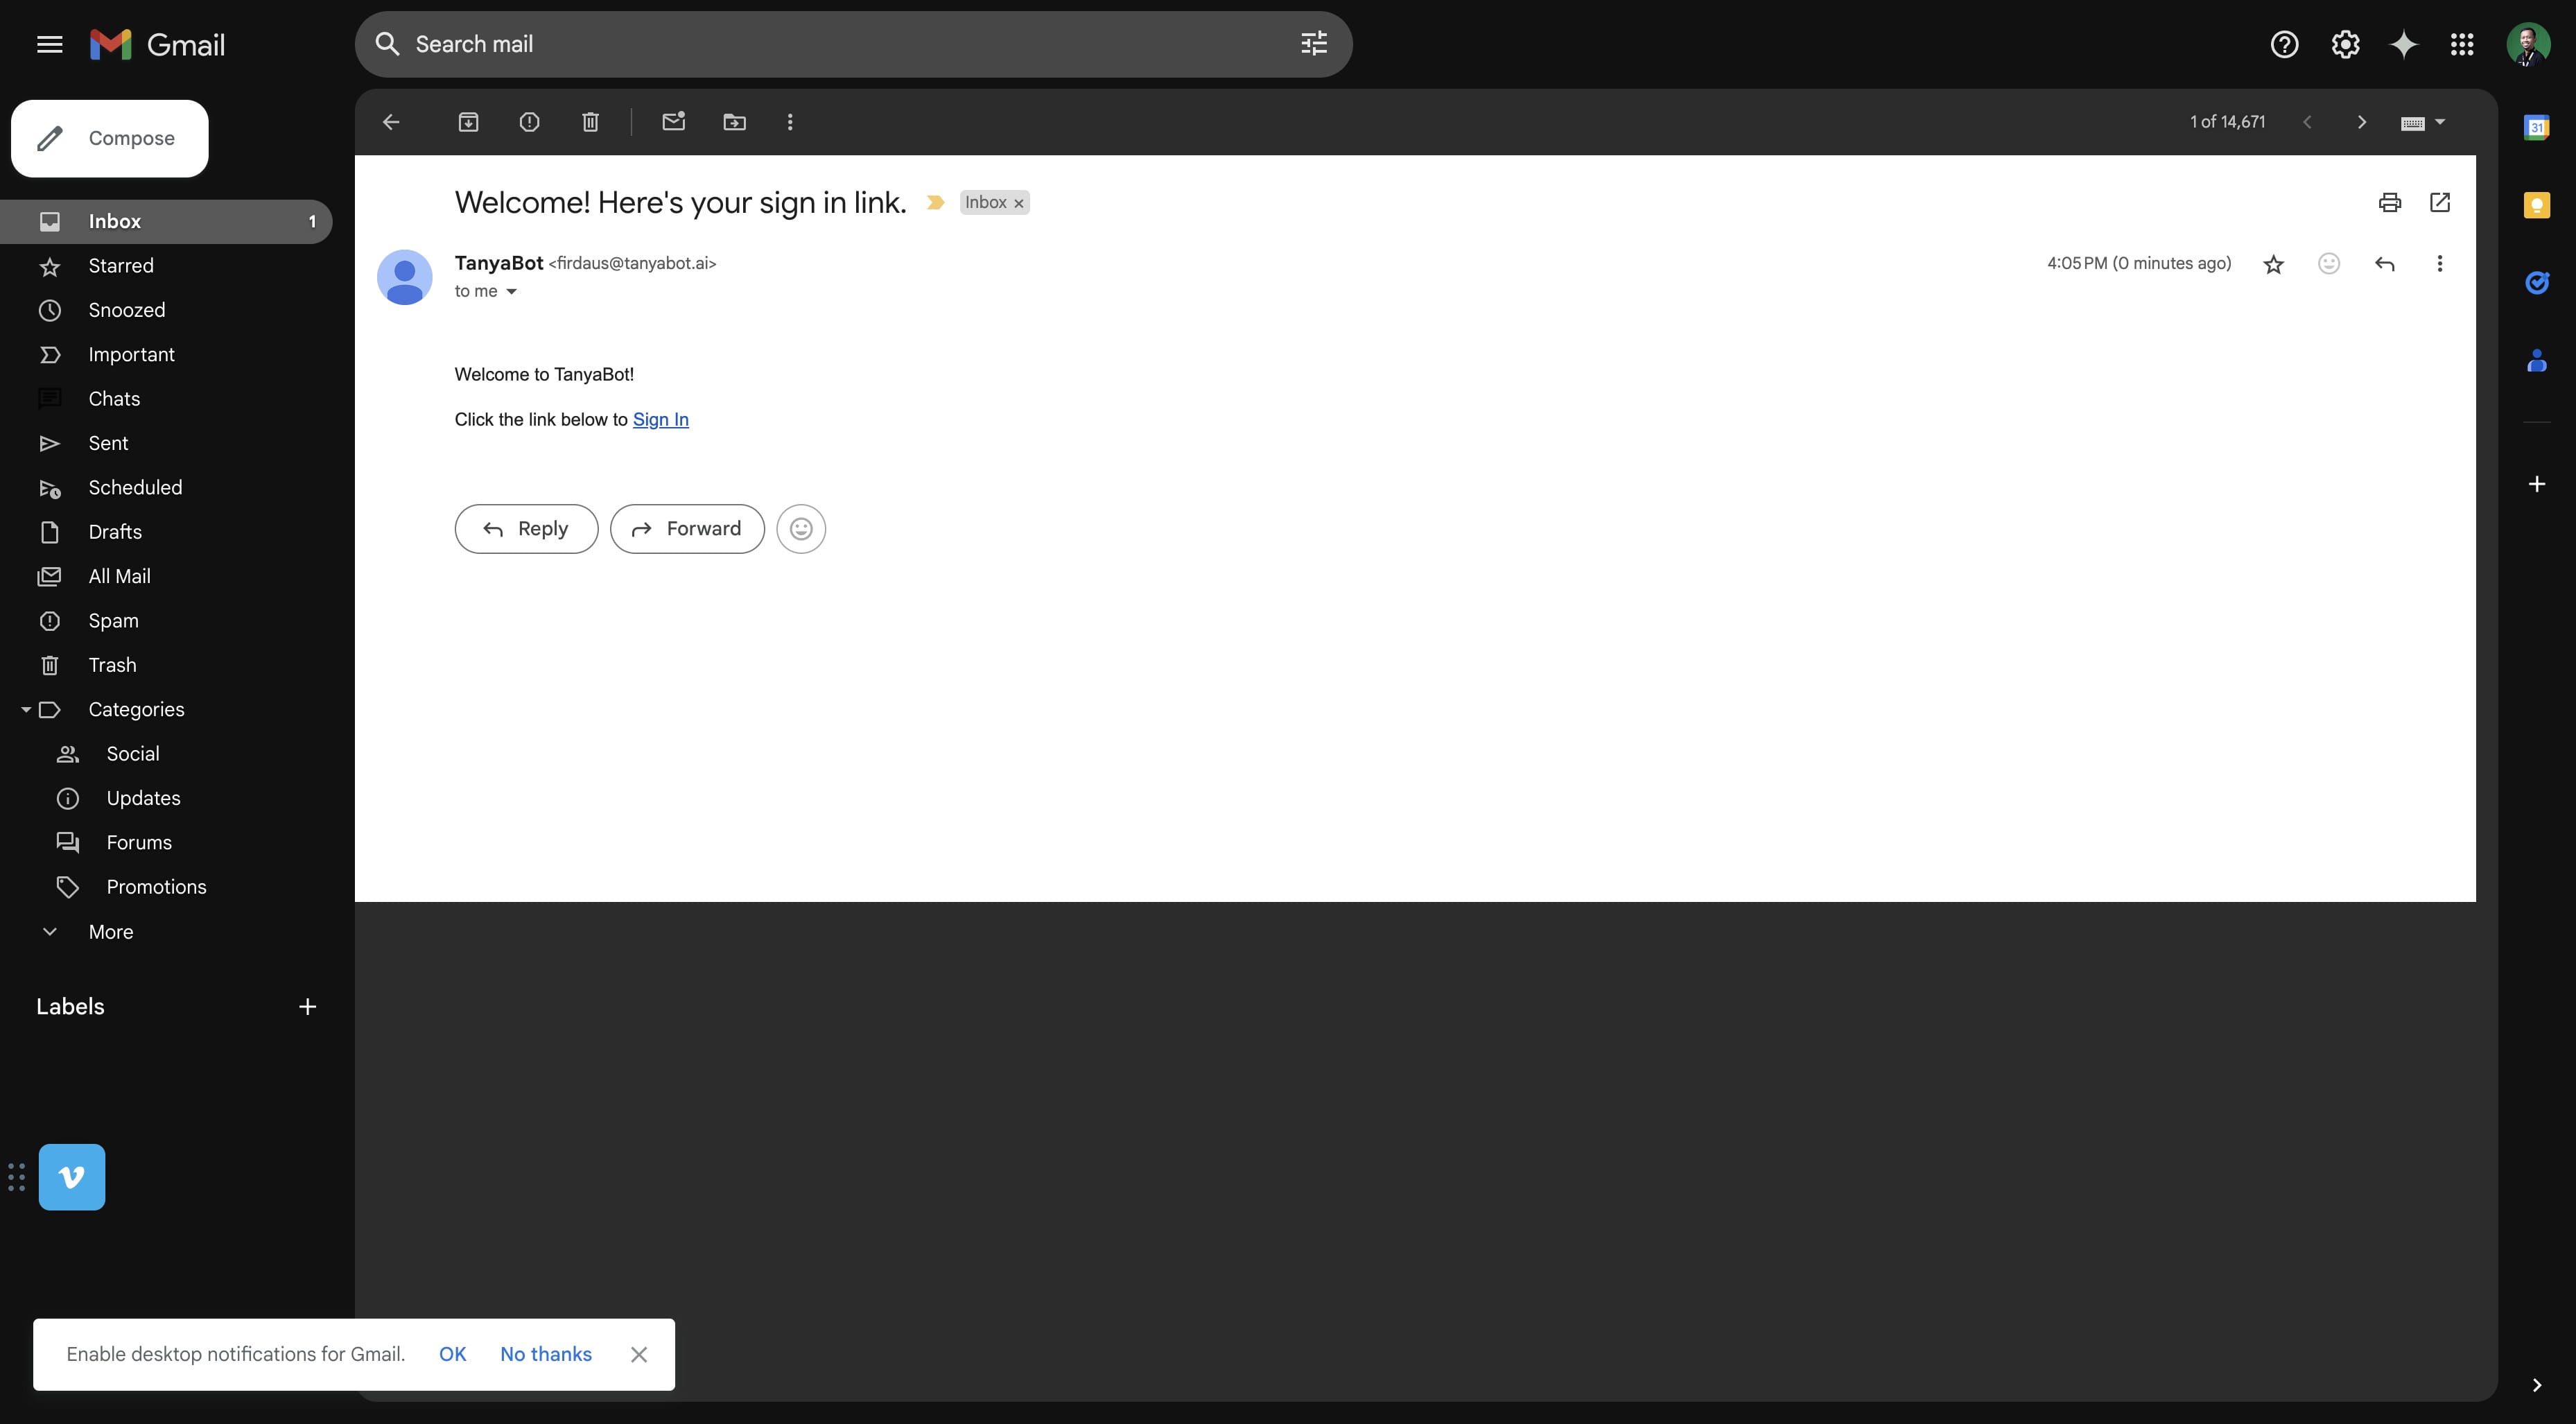Screen dimensions: 2576x1424
Task: Open the Important folder
Action: (166, 354)
